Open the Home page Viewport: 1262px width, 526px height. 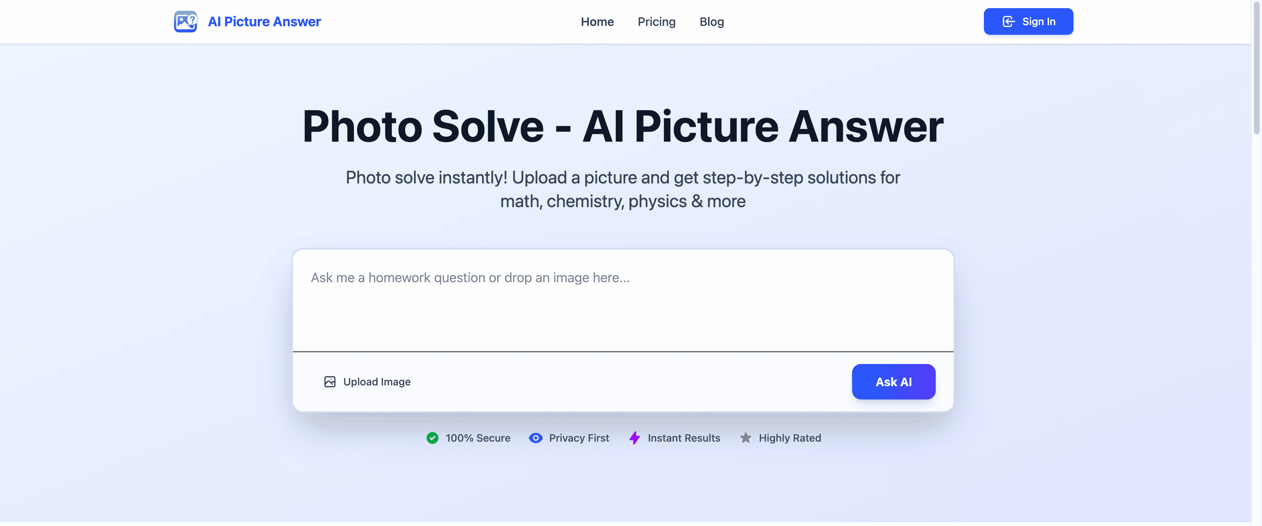pos(597,21)
